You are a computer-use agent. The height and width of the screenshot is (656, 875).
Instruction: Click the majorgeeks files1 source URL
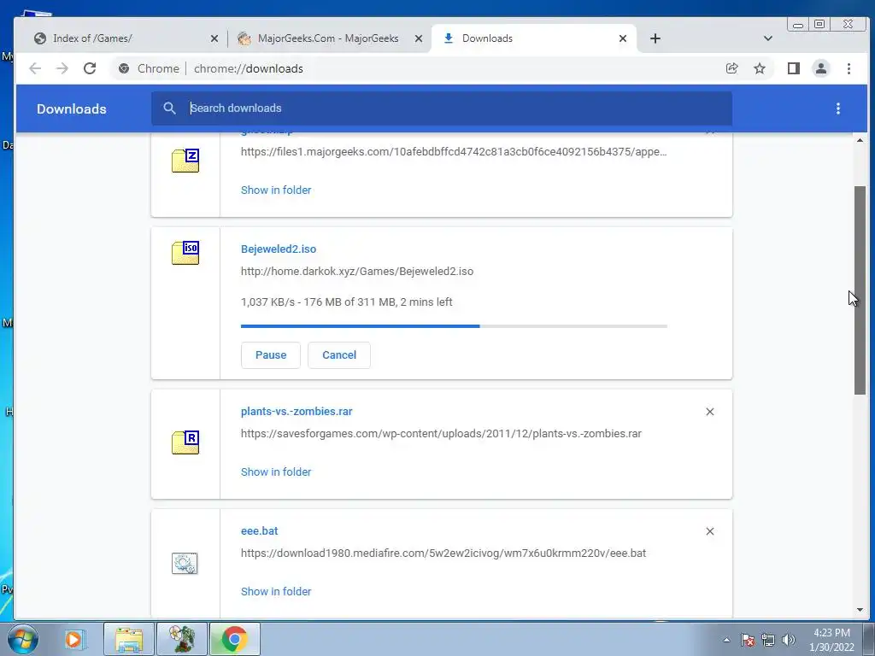point(454,152)
